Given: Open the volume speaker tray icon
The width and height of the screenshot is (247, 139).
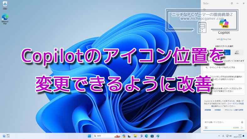Looking at the screenshot, I should coord(230,136).
